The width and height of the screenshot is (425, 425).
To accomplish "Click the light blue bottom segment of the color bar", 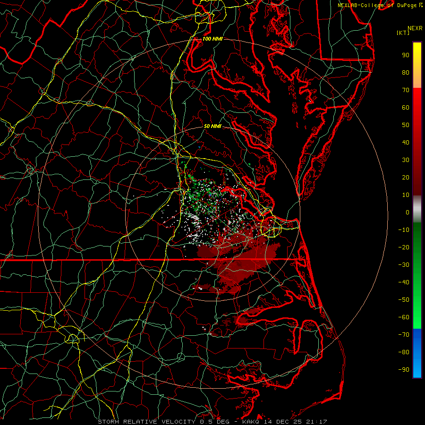I will pyautogui.click(x=417, y=369).
